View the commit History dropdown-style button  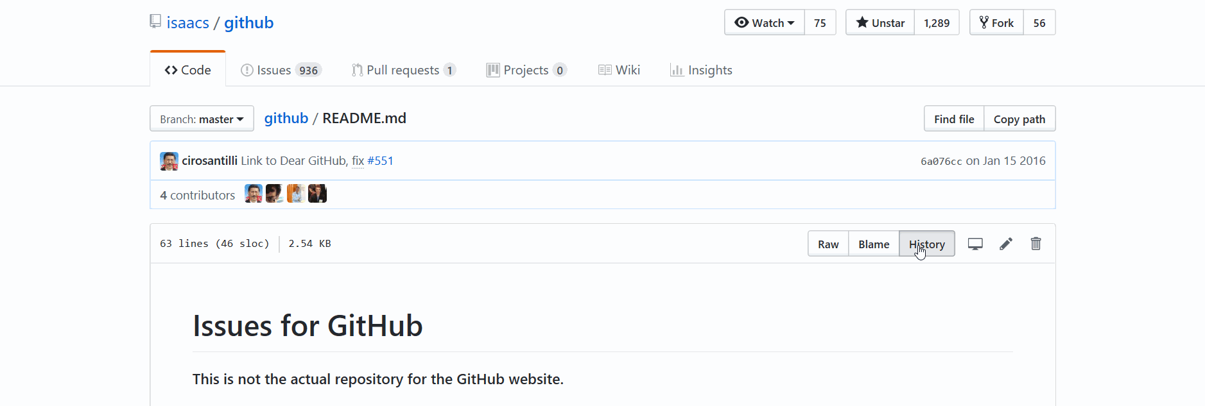click(926, 244)
